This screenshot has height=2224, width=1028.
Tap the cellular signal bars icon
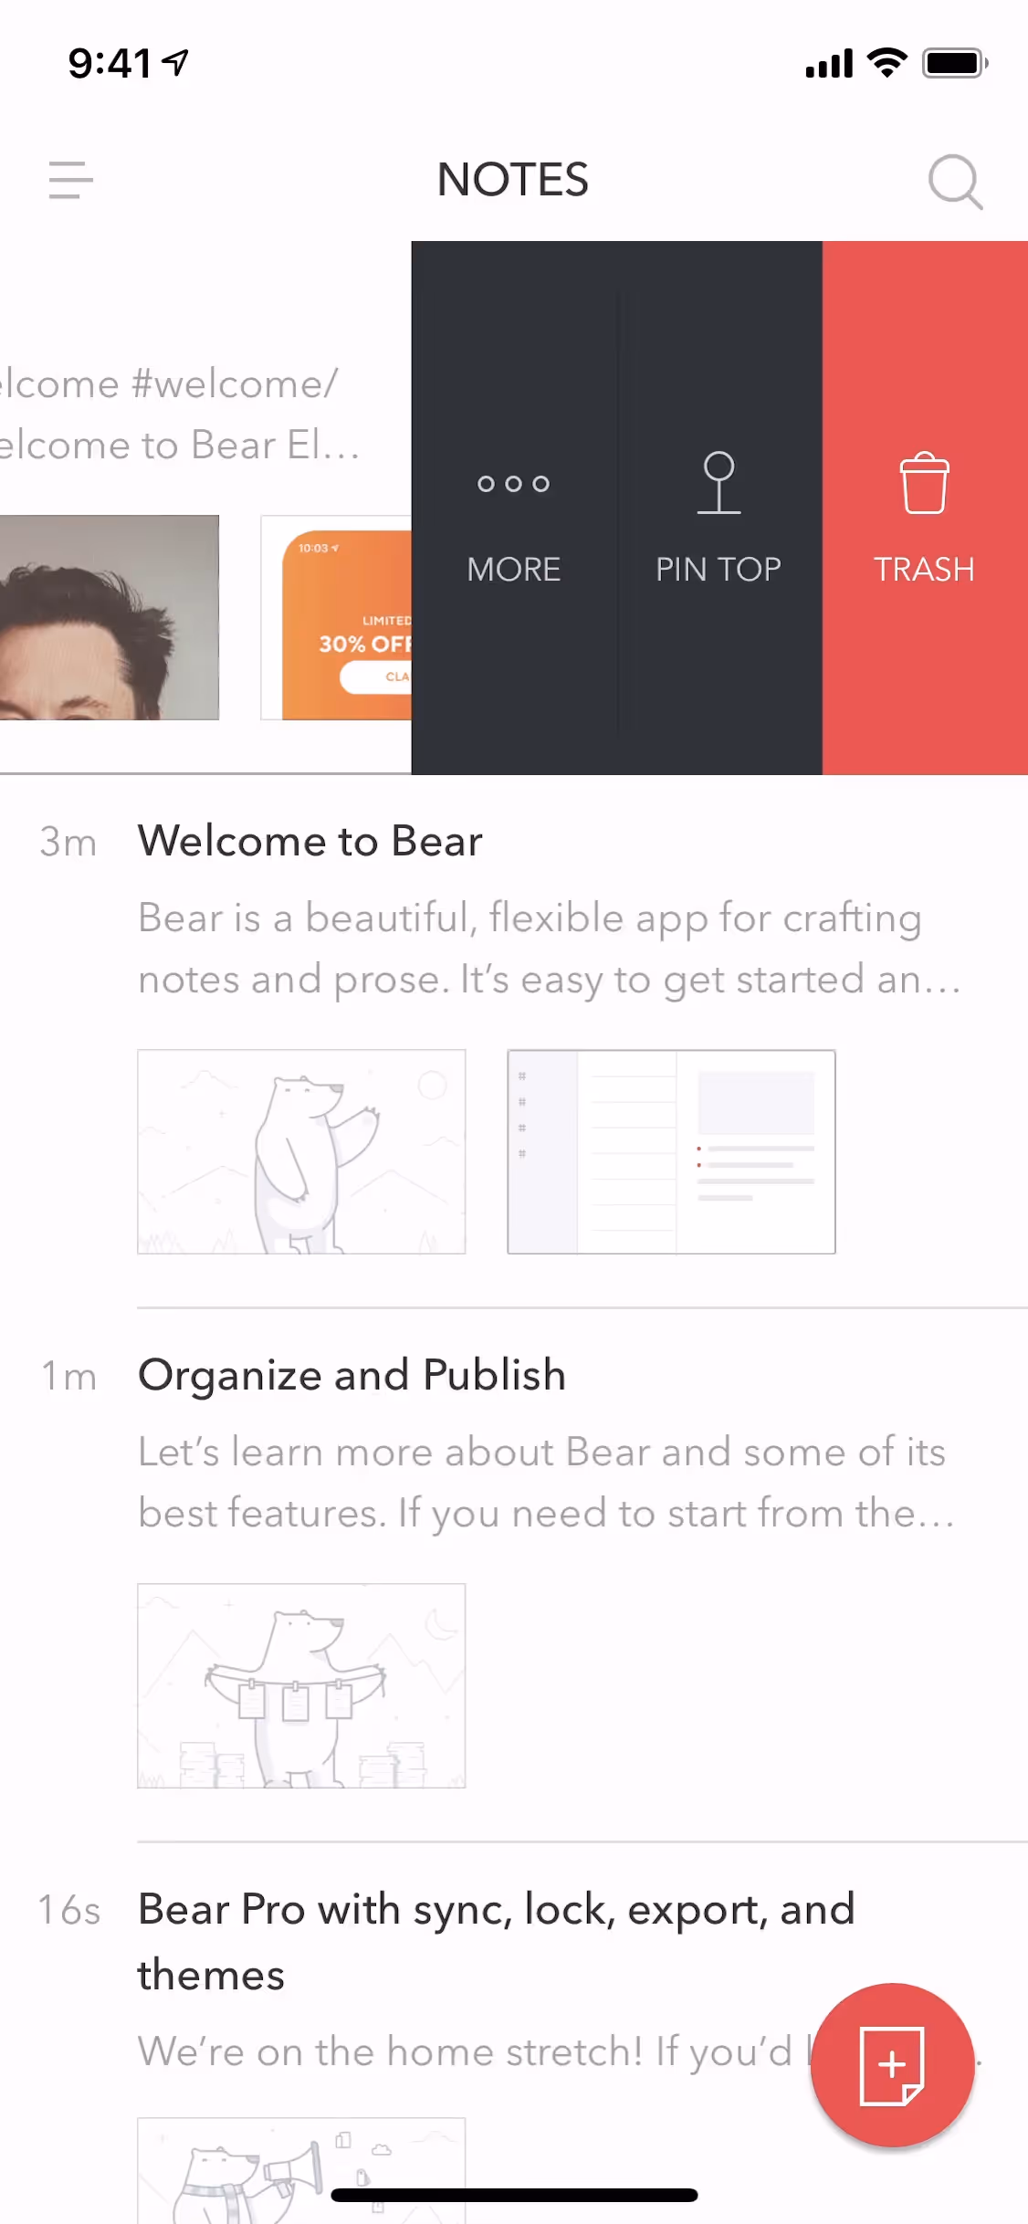pyautogui.click(x=829, y=64)
